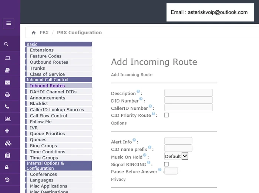Open the laptop system sidebar icon

click(x=7, y=58)
